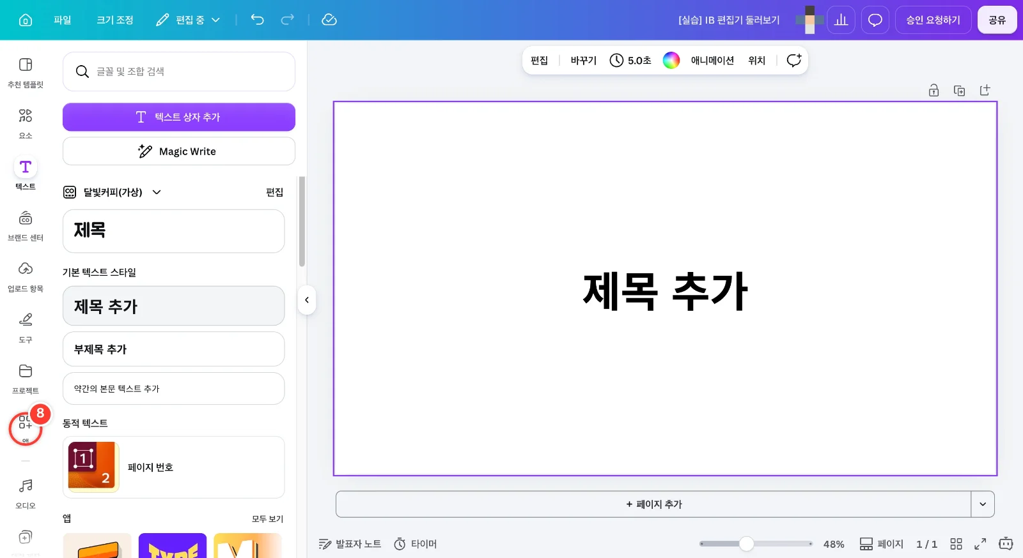Insert 페이지 번호 dynamic text
This screenshot has width=1023, height=558.
tap(173, 467)
